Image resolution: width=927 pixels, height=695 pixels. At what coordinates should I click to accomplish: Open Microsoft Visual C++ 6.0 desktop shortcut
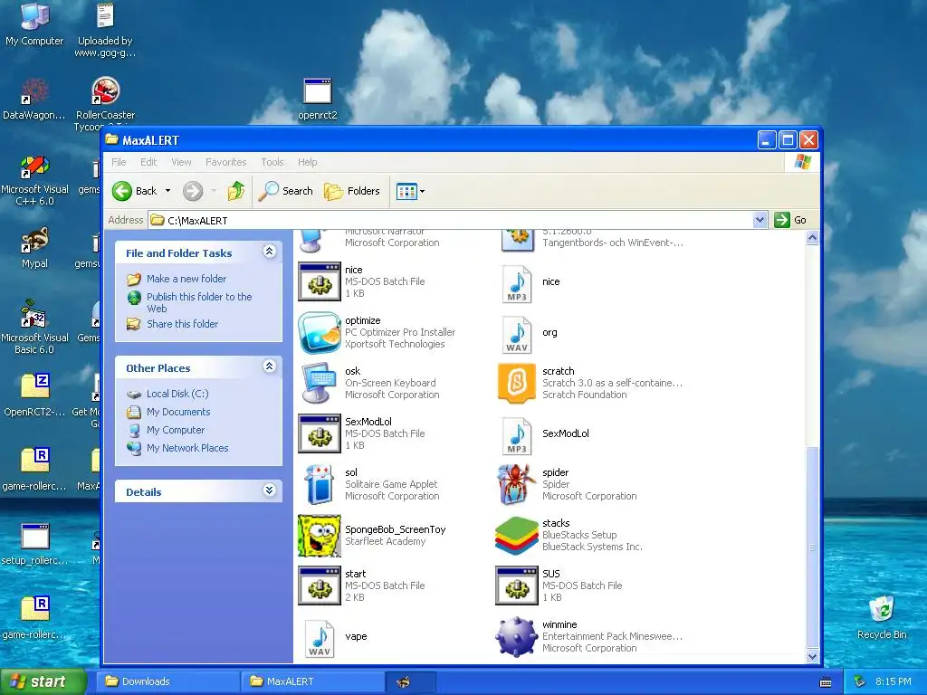point(34,180)
